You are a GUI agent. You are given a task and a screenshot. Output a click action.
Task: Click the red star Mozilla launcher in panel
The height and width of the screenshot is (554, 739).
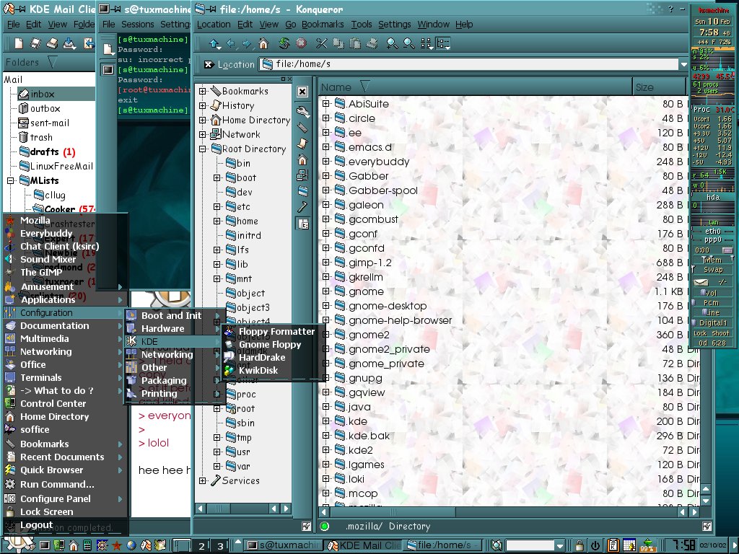coord(117,545)
